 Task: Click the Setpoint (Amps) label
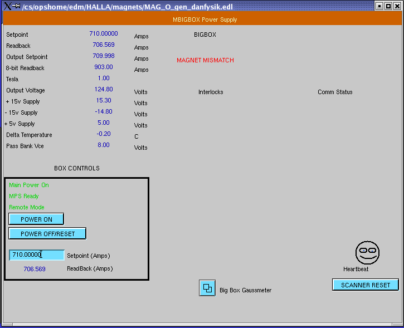coord(89,256)
